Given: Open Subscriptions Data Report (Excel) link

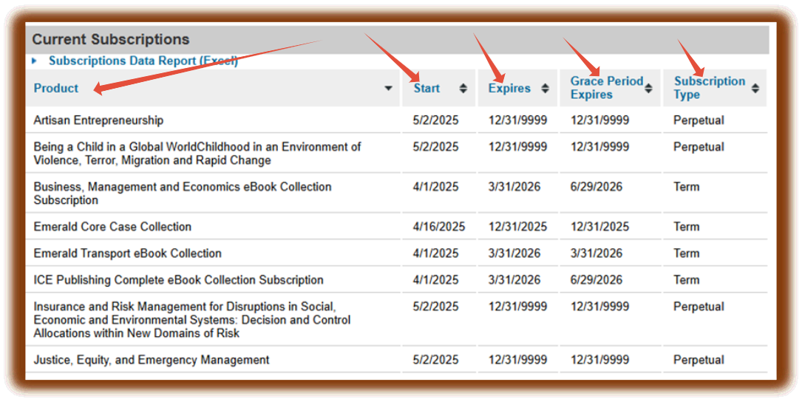Looking at the screenshot, I should tap(143, 61).
